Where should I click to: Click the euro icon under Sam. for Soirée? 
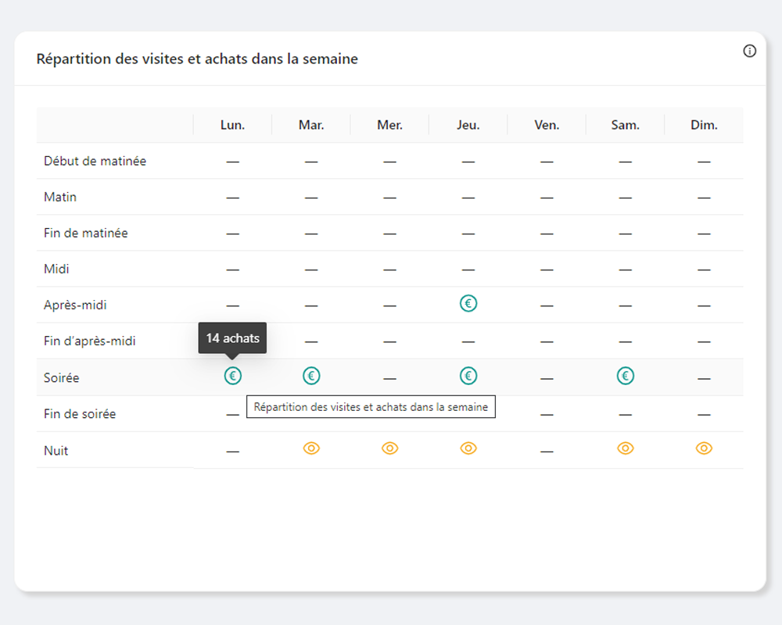click(x=625, y=376)
